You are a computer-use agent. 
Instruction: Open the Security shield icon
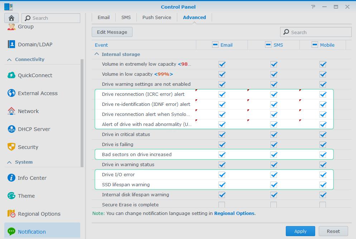pyautogui.click(x=11, y=147)
